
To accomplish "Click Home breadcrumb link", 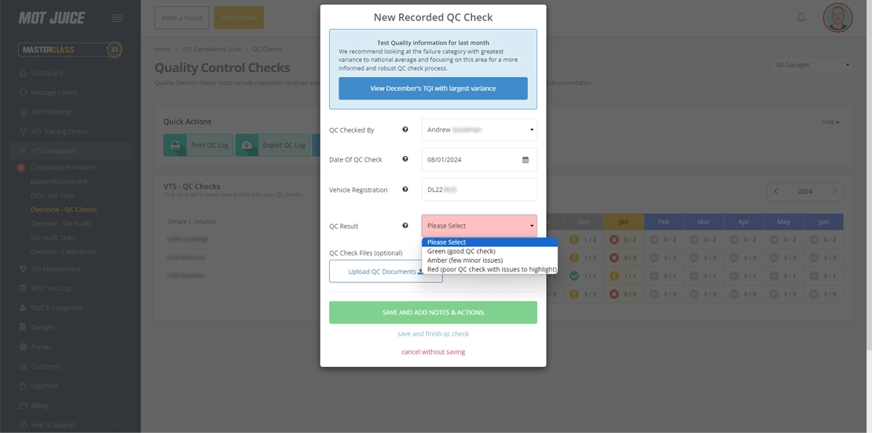I will point(163,49).
